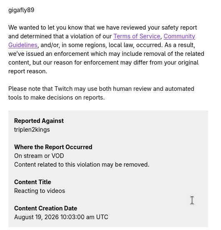Click the Content Creation Date heading
The height and width of the screenshot is (230, 221).
[x=46, y=208]
